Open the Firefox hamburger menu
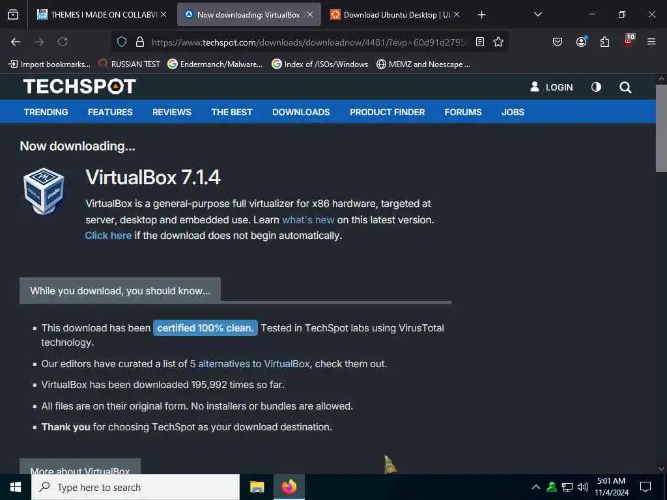This screenshot has width=667, height=500. (x=651, y=42)
